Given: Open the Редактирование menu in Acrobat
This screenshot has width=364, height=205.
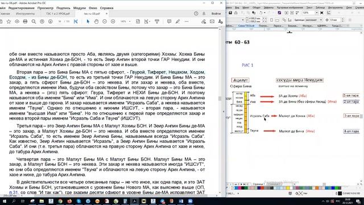Looking at the screenshot, I should (22, 8).
